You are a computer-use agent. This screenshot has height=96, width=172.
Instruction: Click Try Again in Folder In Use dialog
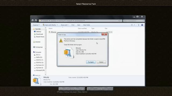(91, 62)
